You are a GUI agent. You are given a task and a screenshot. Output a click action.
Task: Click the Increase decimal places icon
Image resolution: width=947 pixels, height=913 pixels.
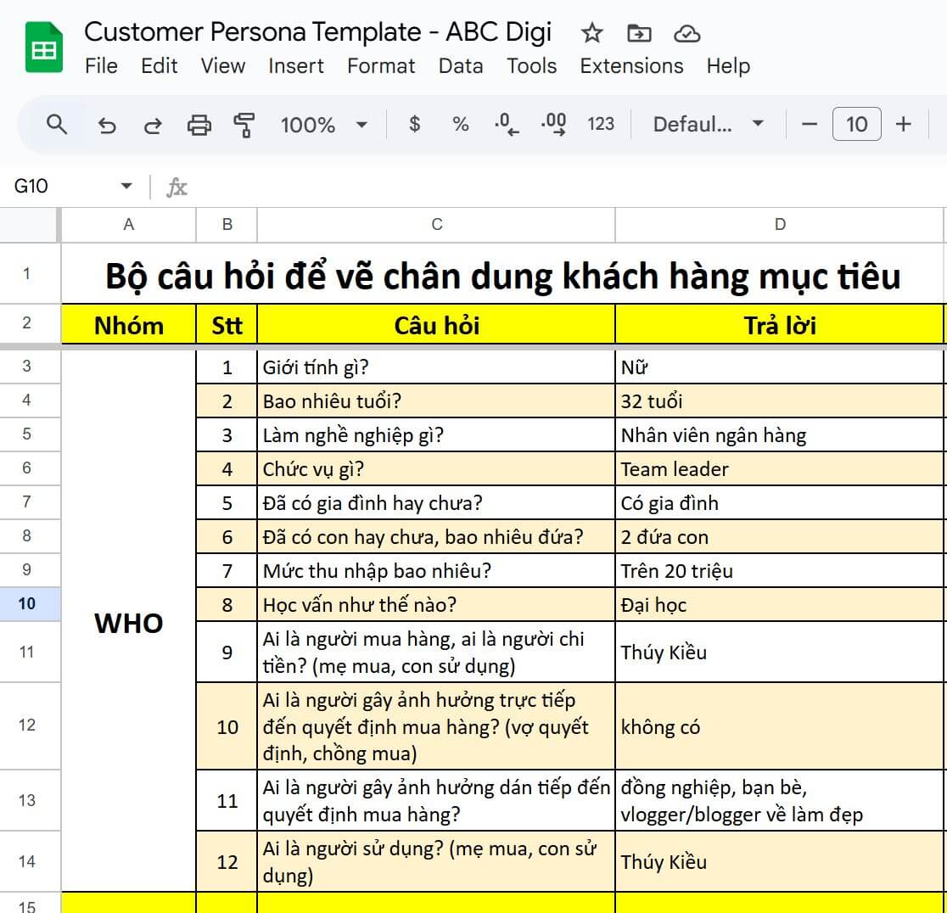[x=553, y=124]
